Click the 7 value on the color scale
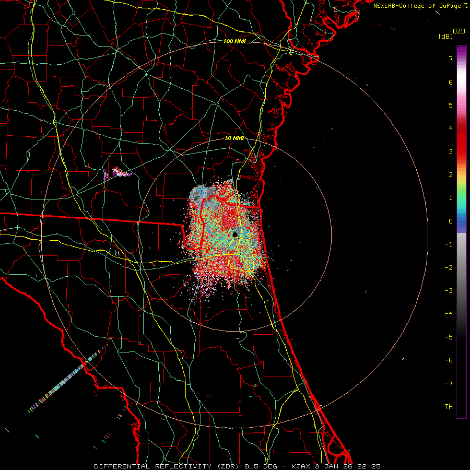 click(x=451, y=58)
